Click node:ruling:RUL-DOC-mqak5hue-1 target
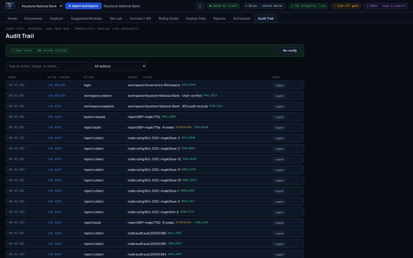Screen dimensions: 413x258 click(x=153, y=191)
